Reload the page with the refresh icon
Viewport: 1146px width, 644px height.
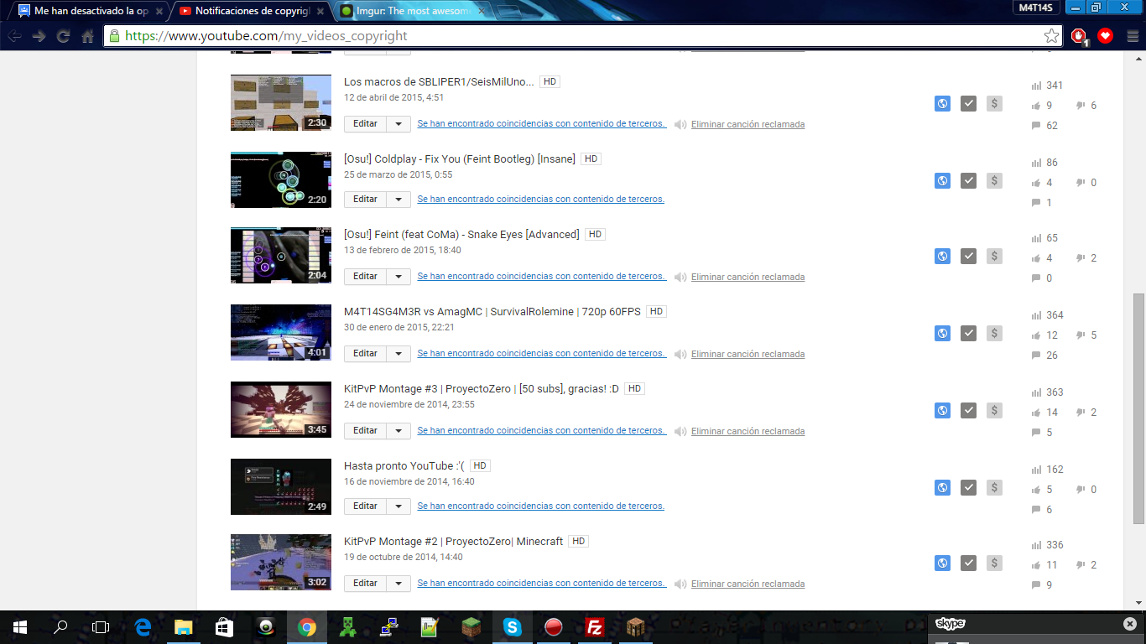63,36
